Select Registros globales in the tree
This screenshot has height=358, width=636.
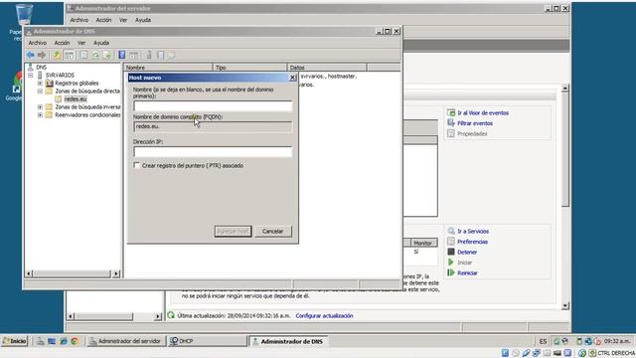coord(77,83)
